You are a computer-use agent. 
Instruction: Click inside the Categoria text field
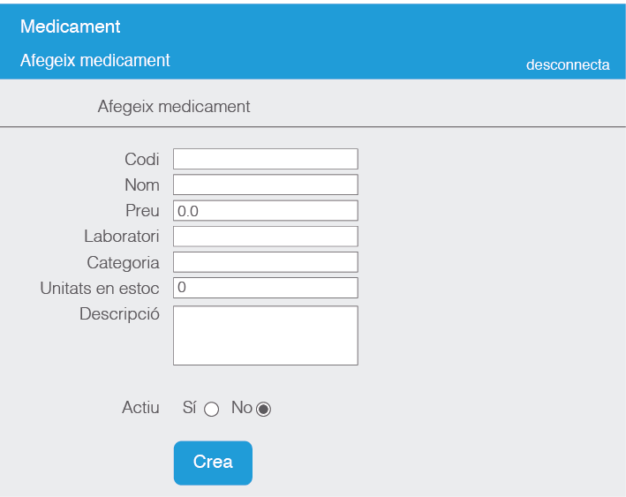coord(266,262)
